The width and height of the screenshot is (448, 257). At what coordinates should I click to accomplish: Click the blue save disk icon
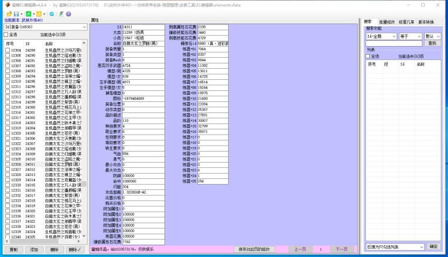16,13
